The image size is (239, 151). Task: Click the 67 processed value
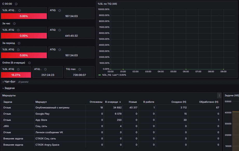(x=217, y=108)
